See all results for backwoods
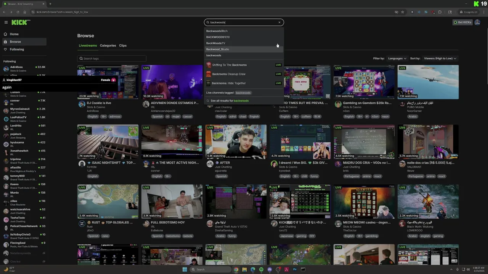 [x=230, y=101]
